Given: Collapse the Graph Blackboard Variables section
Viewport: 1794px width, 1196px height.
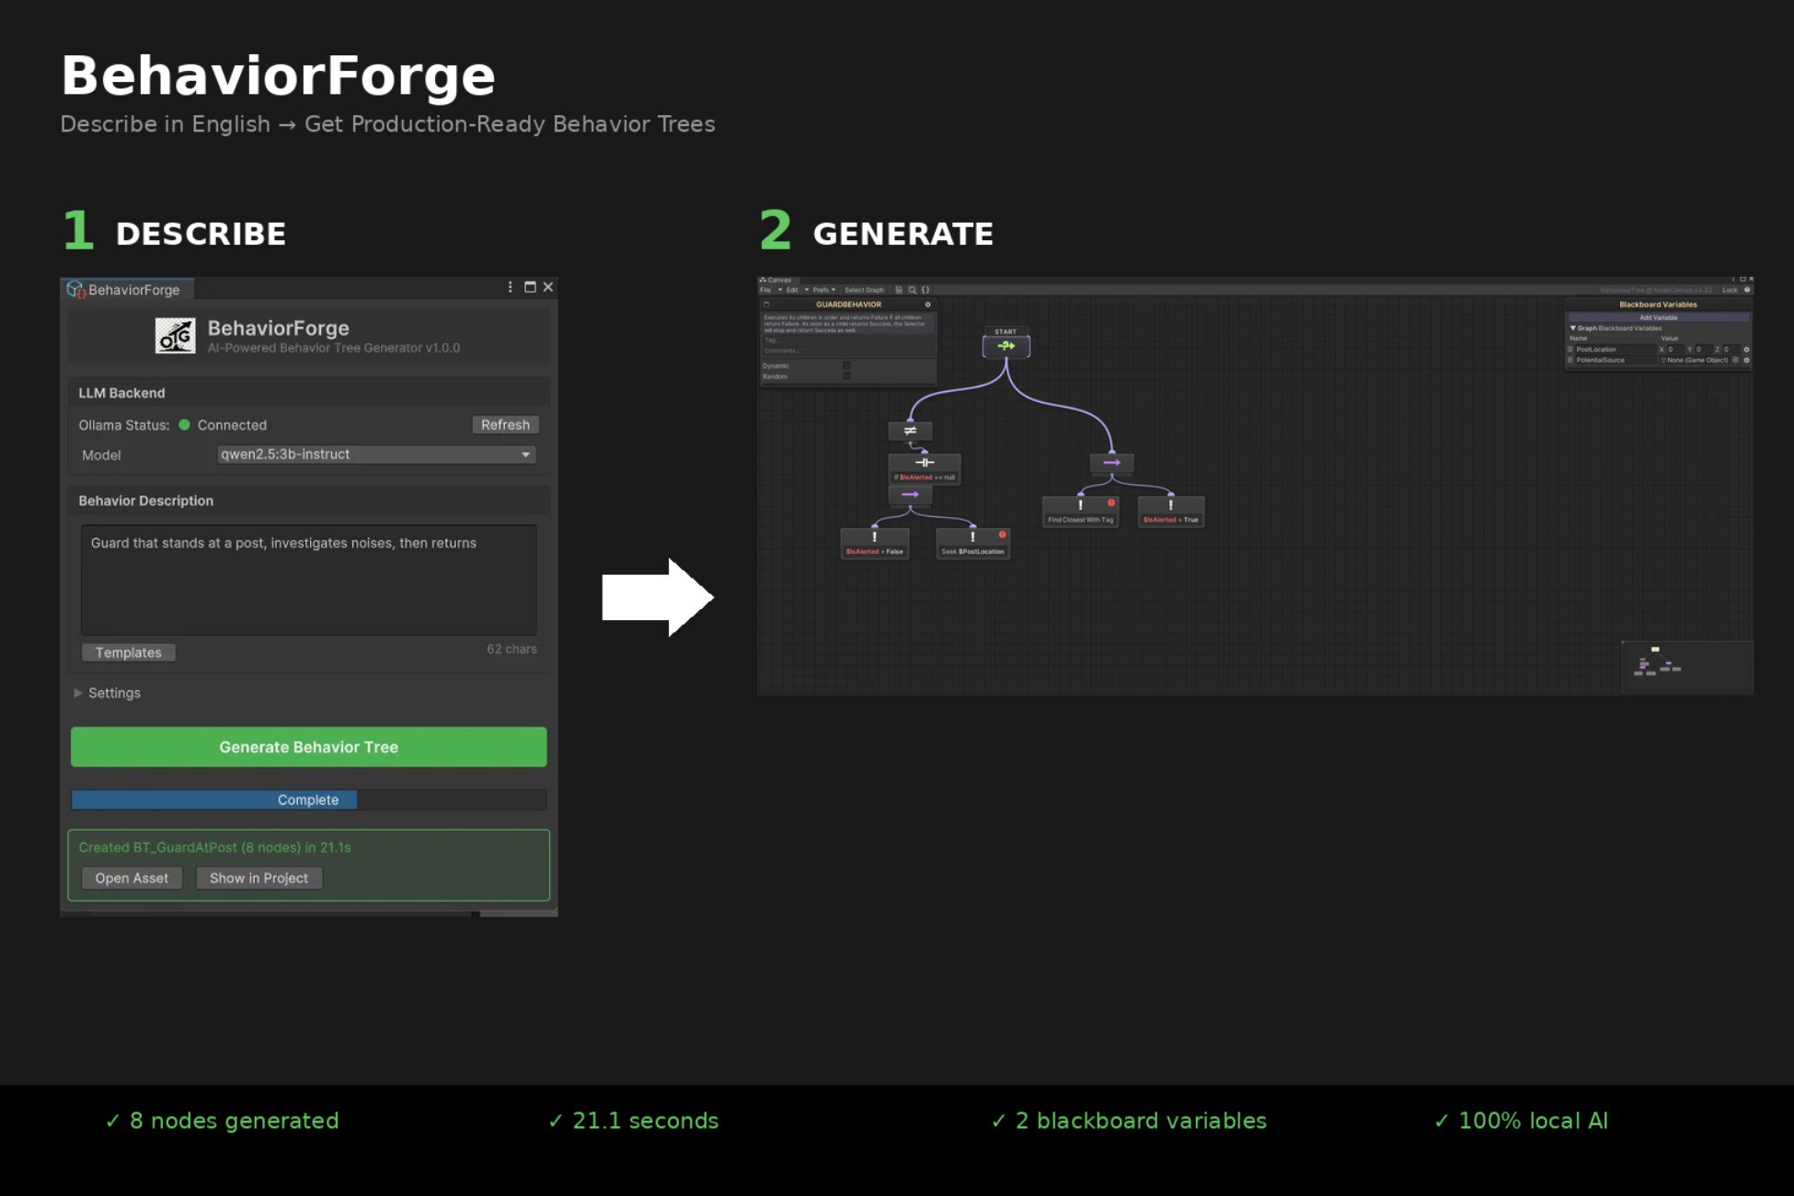Looking at the screenshot, I should (1573, 328).
